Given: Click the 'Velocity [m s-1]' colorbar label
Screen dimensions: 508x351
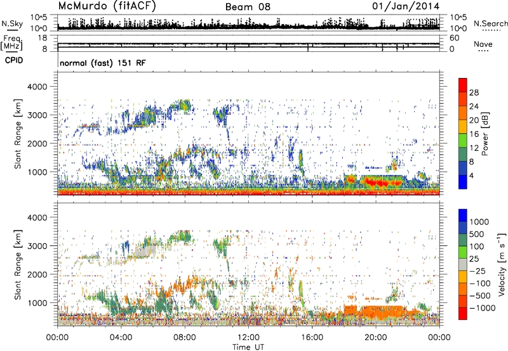Looking at the screenshot, I should click(x=502, y=264).
